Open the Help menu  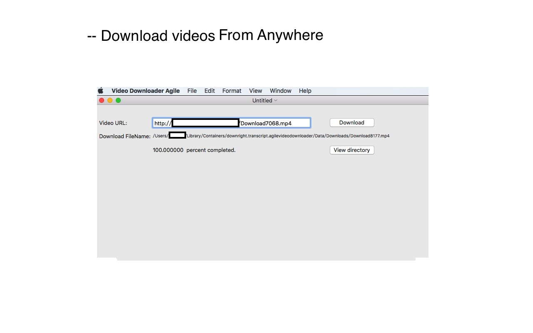tap(305, 91)
